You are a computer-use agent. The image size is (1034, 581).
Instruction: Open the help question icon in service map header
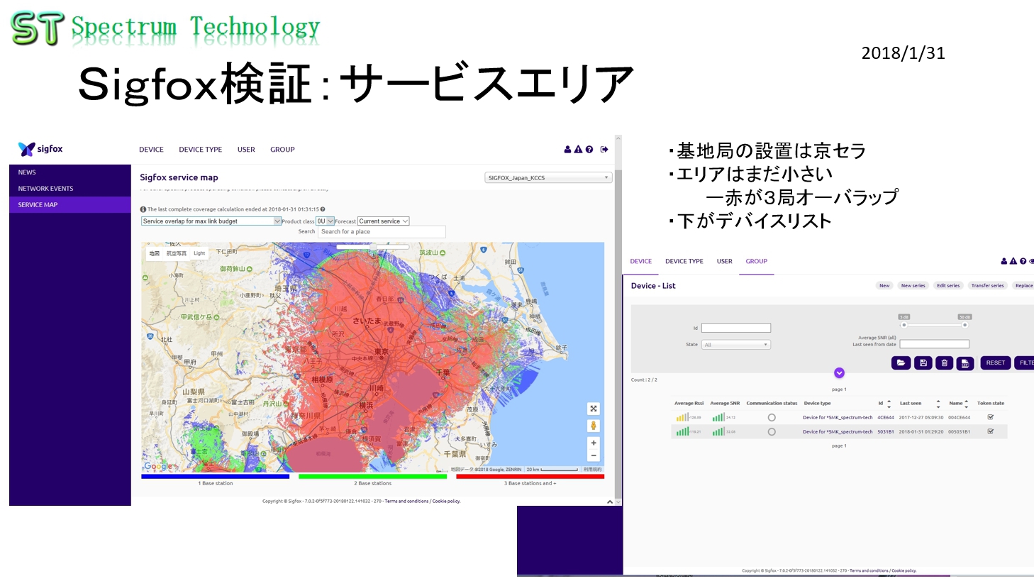(x=589, y=150)
